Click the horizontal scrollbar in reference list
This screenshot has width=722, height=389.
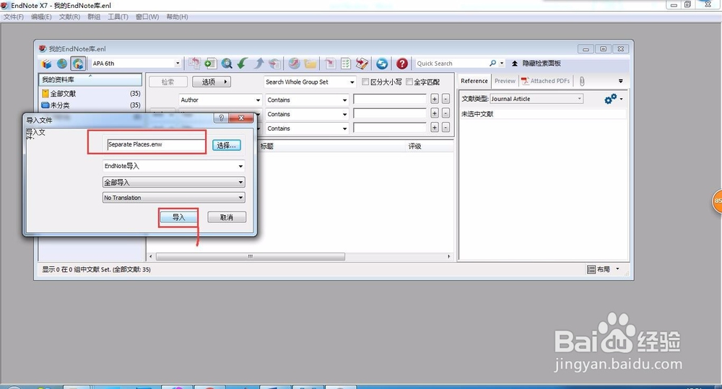coord(251,256)
